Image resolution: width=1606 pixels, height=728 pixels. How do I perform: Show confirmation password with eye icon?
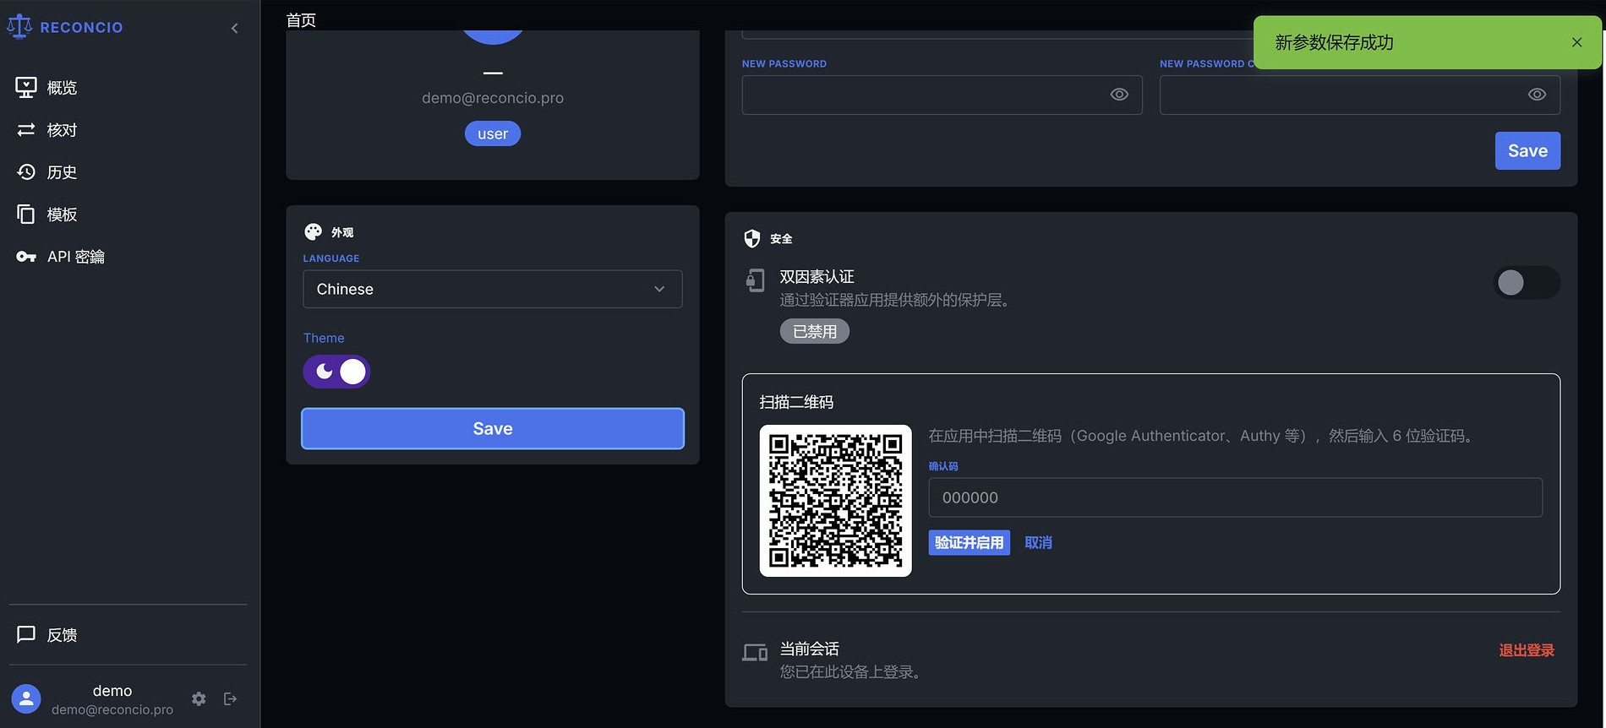pyautogui.click(x=1537, y=95)
